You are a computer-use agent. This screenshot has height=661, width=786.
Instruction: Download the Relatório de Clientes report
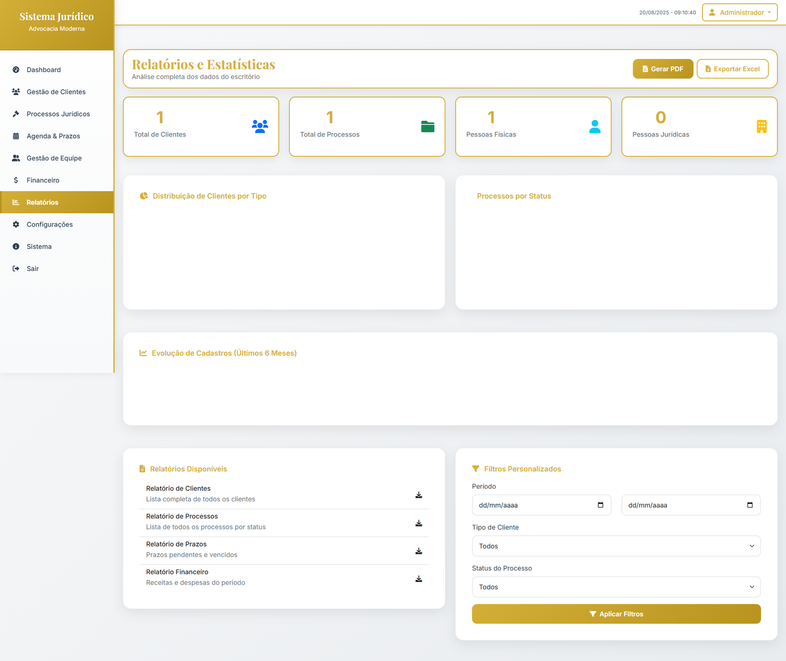tap(419, 495)
